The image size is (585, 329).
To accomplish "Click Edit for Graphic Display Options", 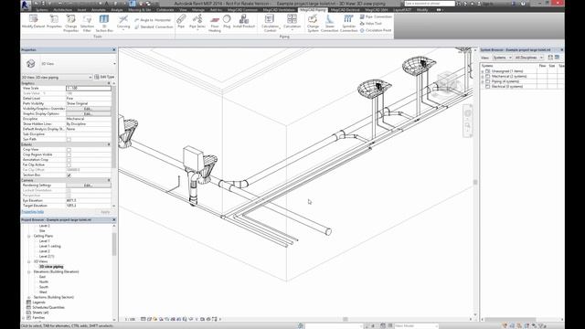I will point(88,113).
